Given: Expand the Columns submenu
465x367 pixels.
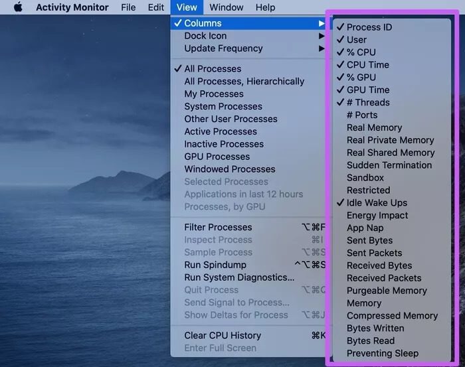Looking at the screenshot, I should (203, 23).
